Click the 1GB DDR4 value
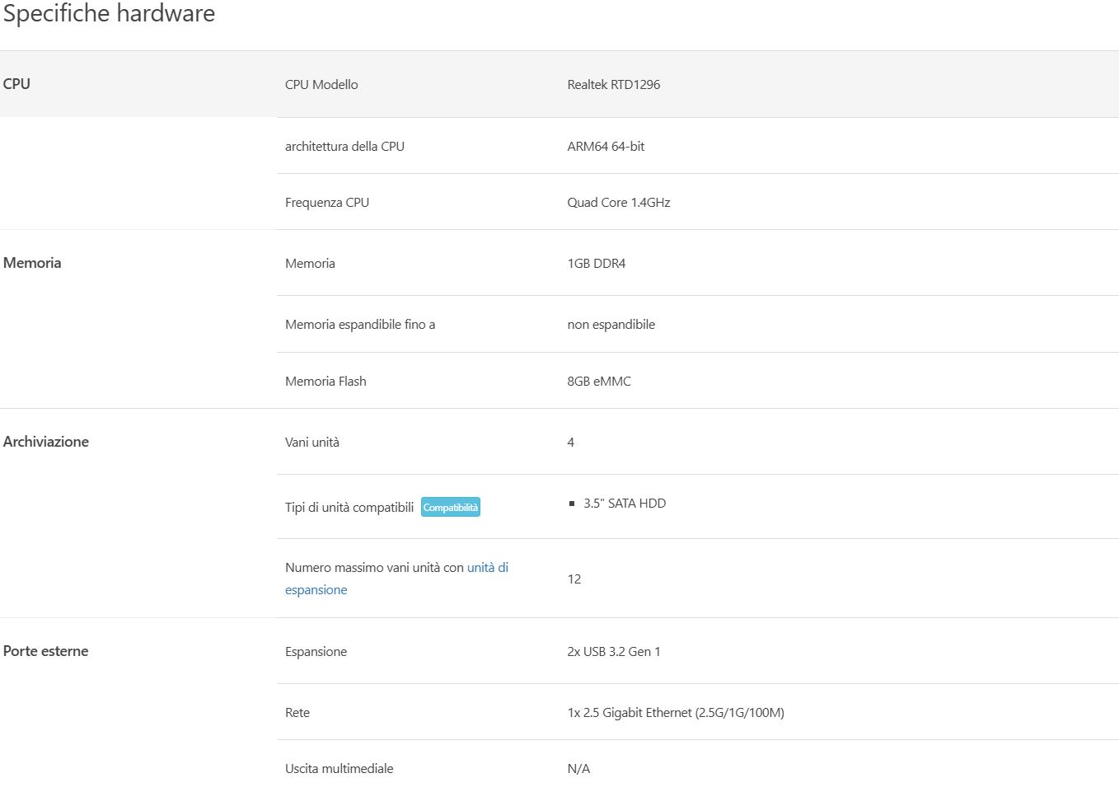 (x=596, y=264)
